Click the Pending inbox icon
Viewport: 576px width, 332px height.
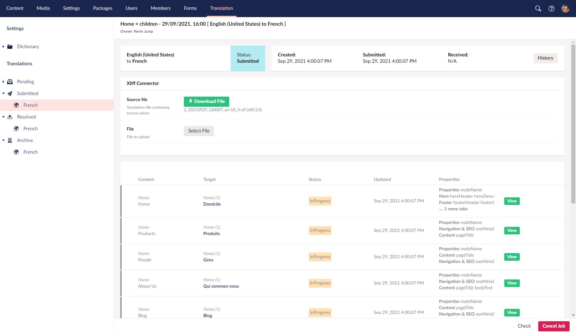(x=10, y=82)
